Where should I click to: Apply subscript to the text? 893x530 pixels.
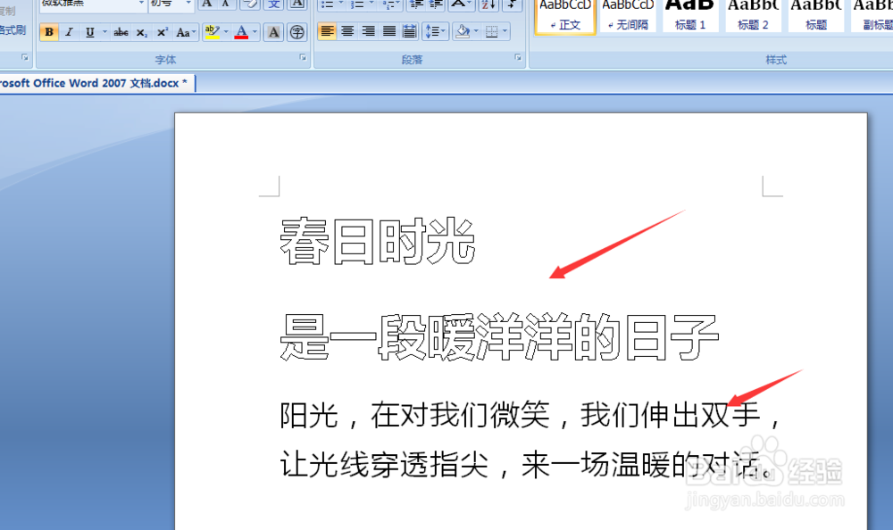point(142,30)
